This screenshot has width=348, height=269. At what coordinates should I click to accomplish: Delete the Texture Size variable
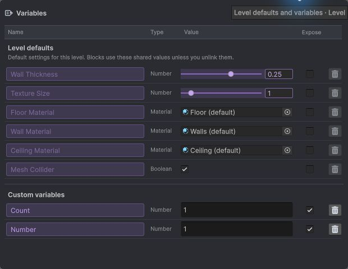[x=335, y=93]
